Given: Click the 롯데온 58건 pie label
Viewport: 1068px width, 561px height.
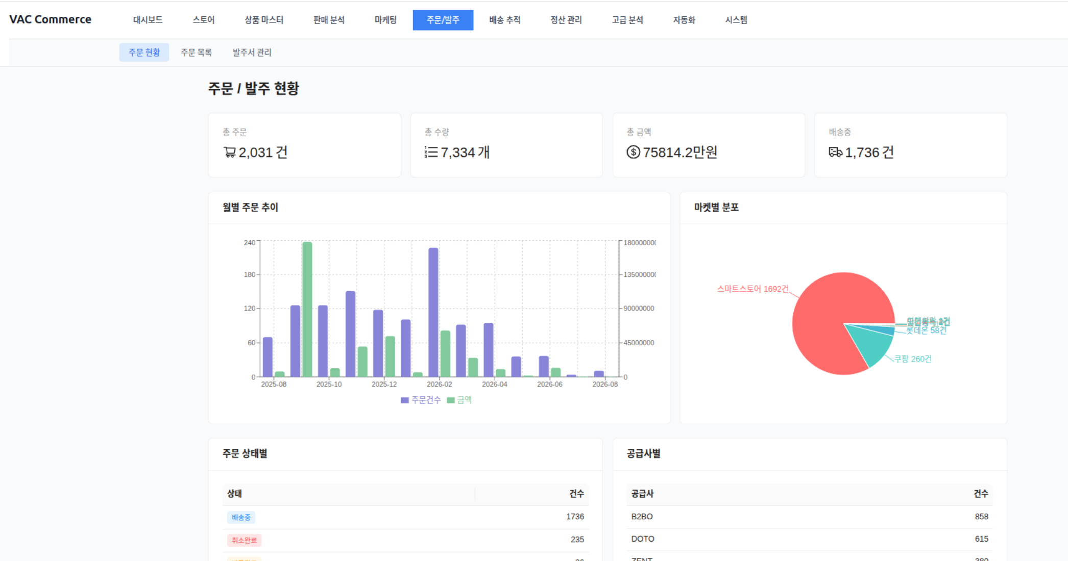Looking at the screenshot, I should coord(926,330).
